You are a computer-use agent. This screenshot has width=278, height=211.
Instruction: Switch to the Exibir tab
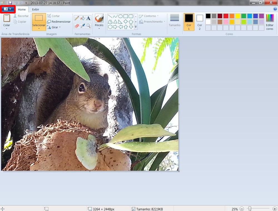[x=36, y=9]
